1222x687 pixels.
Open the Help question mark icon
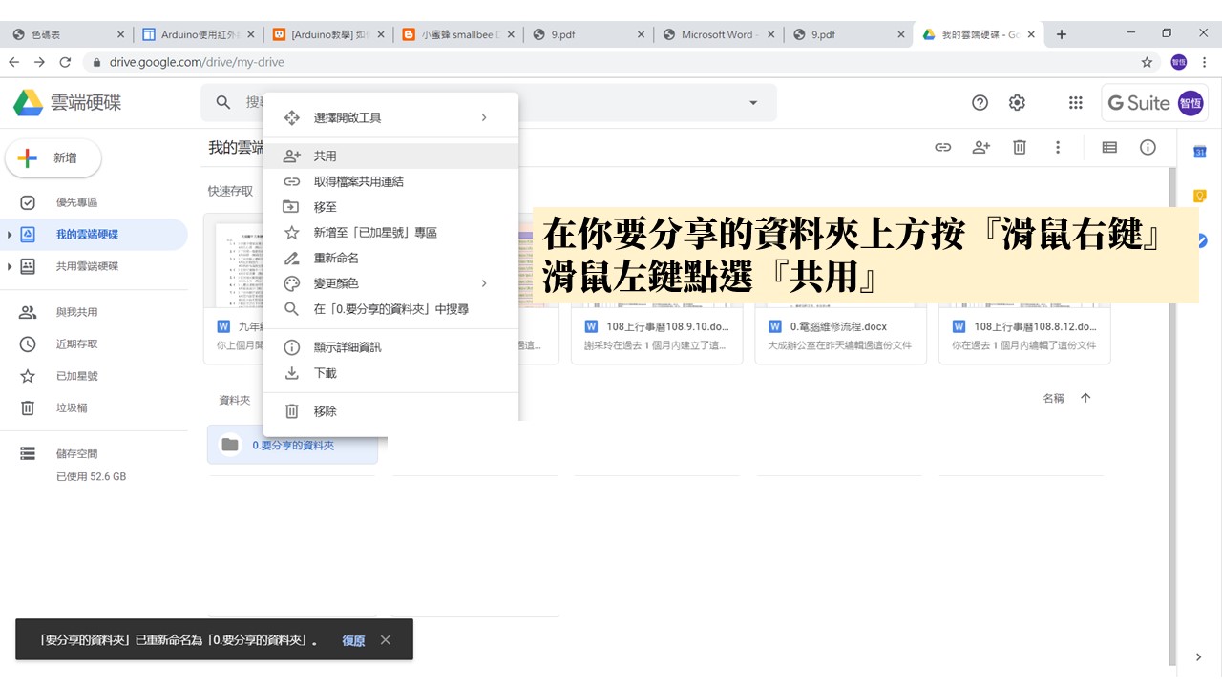point(980,103)
